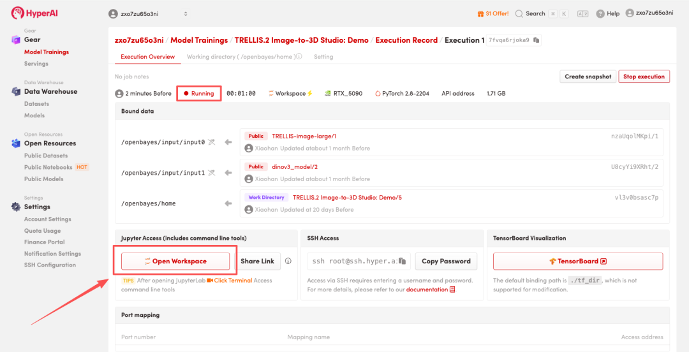Image resolution: width=689 pixels, height=352 pixels.
Task: Switch to the Setting tab
Action: (323, 57)
